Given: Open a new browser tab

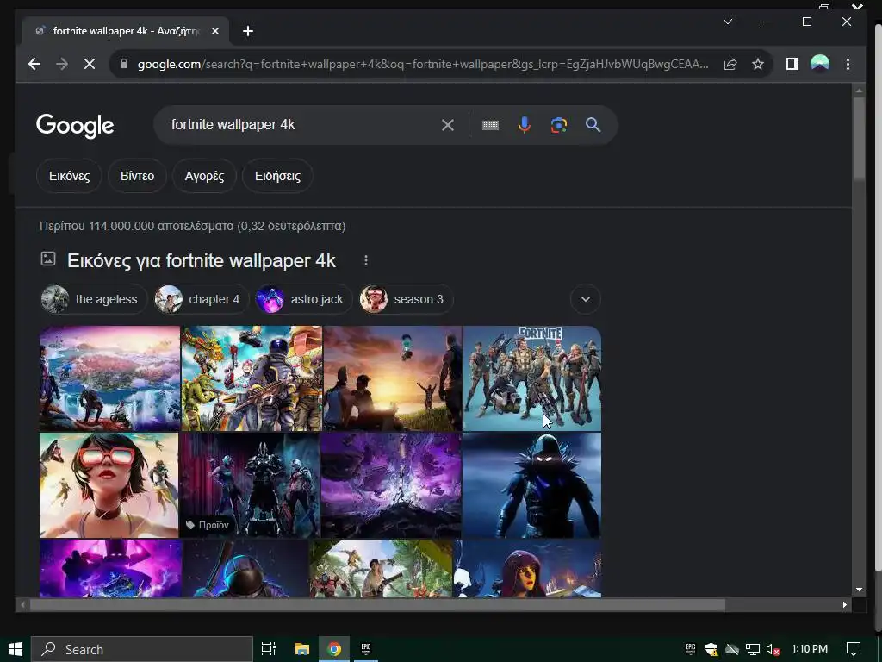Looking at the screenshot, I should click(248, 32).
